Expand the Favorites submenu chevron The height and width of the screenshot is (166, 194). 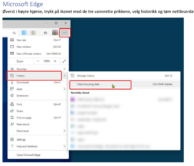point(64,69)
